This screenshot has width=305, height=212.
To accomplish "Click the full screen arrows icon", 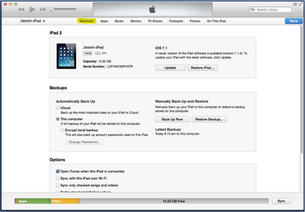I will 301,4.
